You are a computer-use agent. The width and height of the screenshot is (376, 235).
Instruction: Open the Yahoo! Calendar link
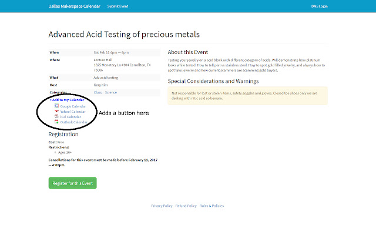pyautogui.click(x=73, y=111)
